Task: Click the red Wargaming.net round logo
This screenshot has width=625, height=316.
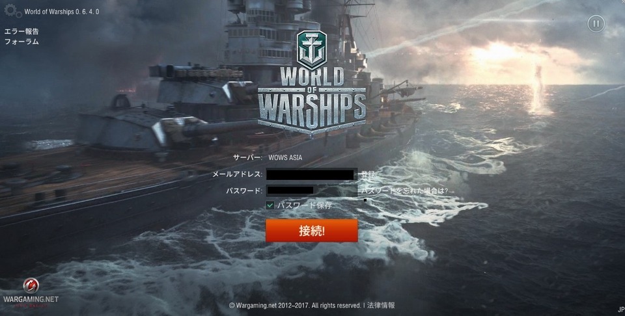Action: pyautogui.click(x=31, y=285)
